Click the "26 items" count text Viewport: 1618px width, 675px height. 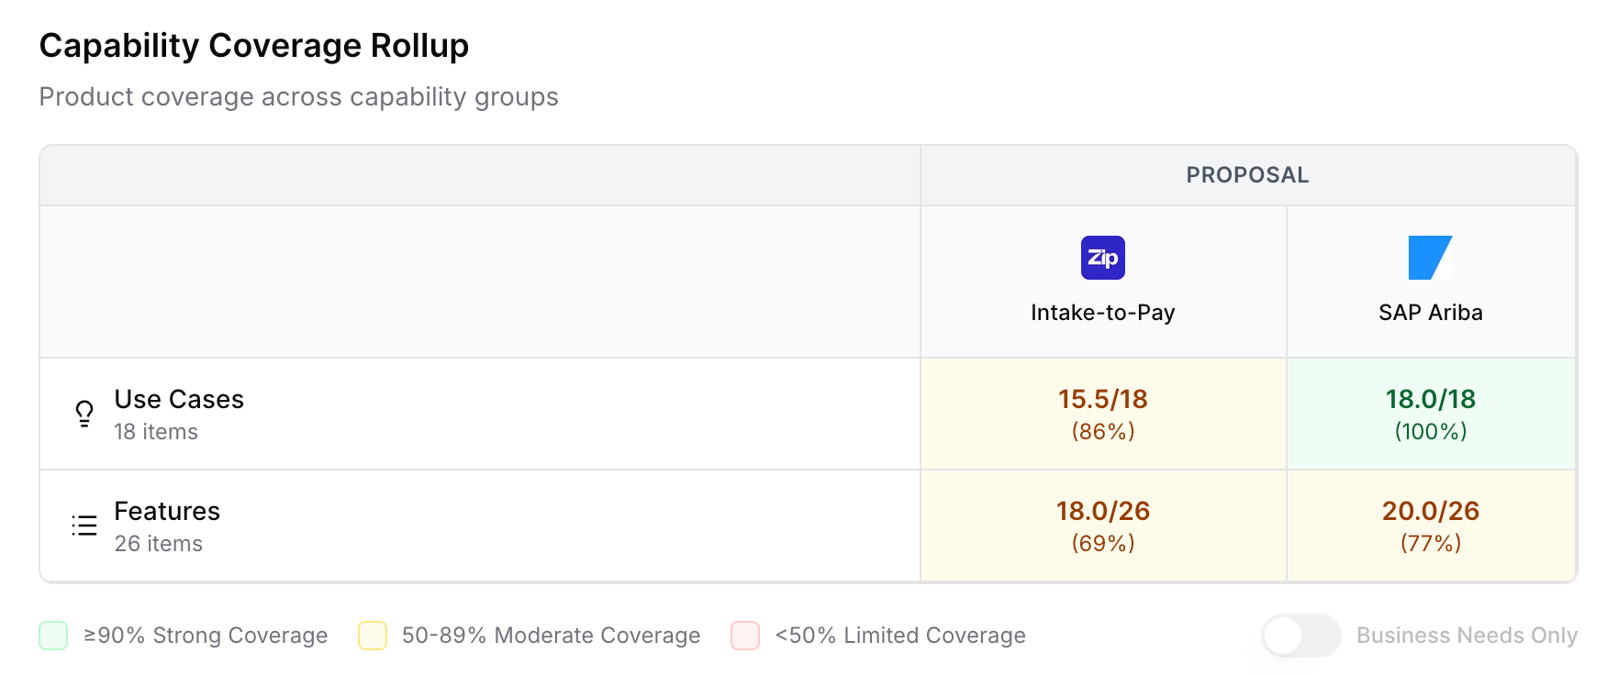[x=158, y=544]
